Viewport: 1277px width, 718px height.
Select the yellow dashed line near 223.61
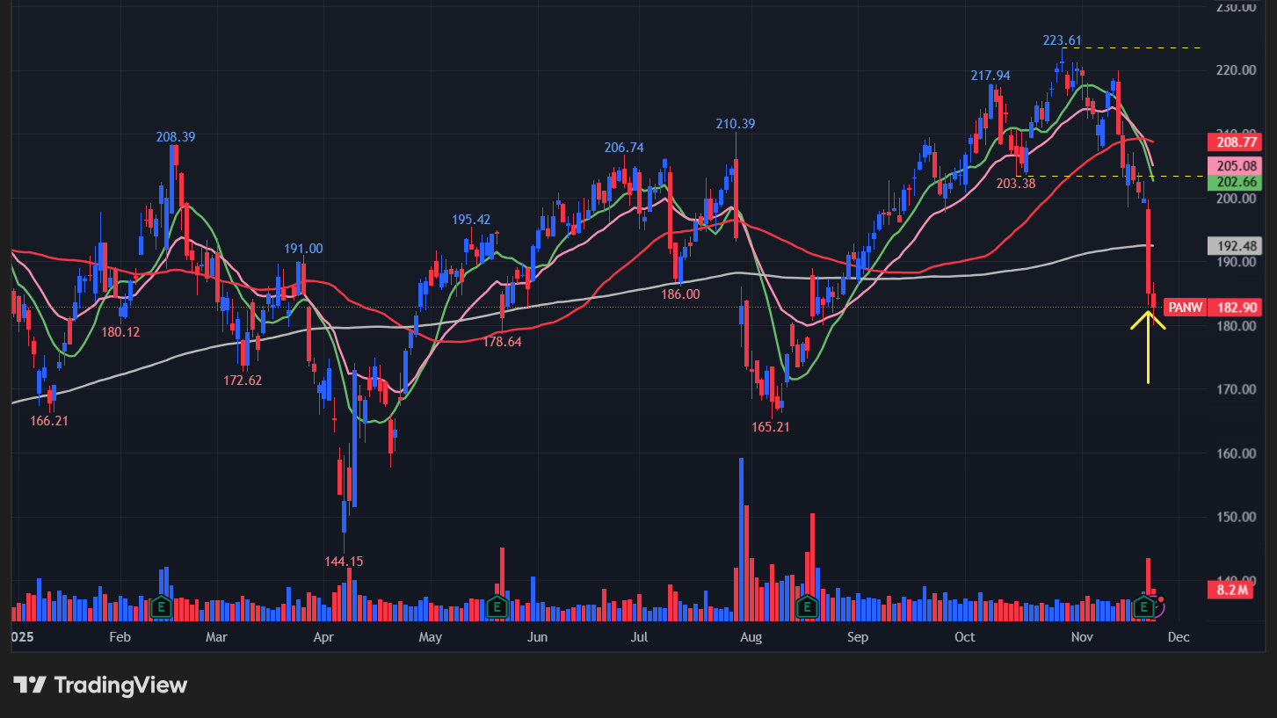point(1143,47)
